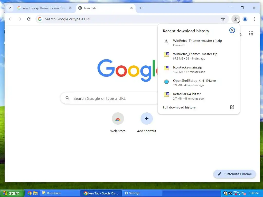
Task: Click the forward navigation arrow
Action: pos(20,19)
